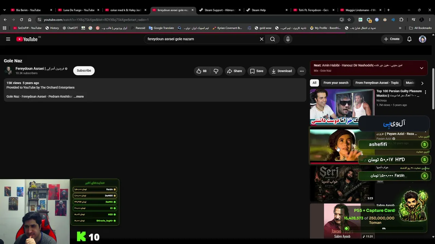Select From Fereydoun Asraei - Topic chip
Image resolution: width=435 pixels, height=244 pixels.
point(377,83)
